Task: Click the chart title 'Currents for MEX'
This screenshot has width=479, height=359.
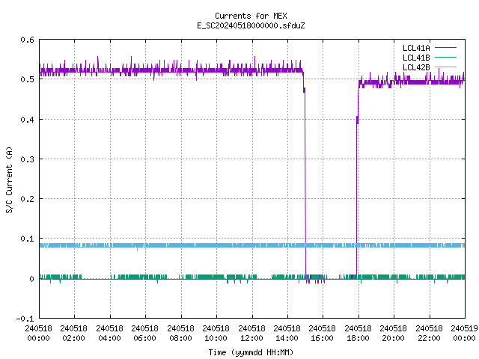Action: coord(251,16)
